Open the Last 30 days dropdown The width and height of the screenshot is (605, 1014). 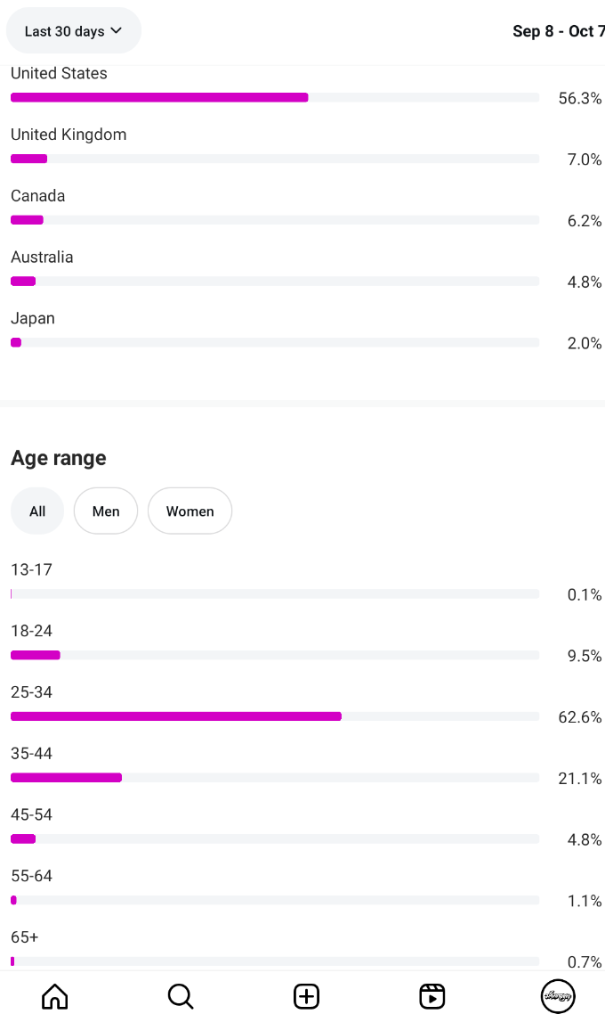pos(73,31)
